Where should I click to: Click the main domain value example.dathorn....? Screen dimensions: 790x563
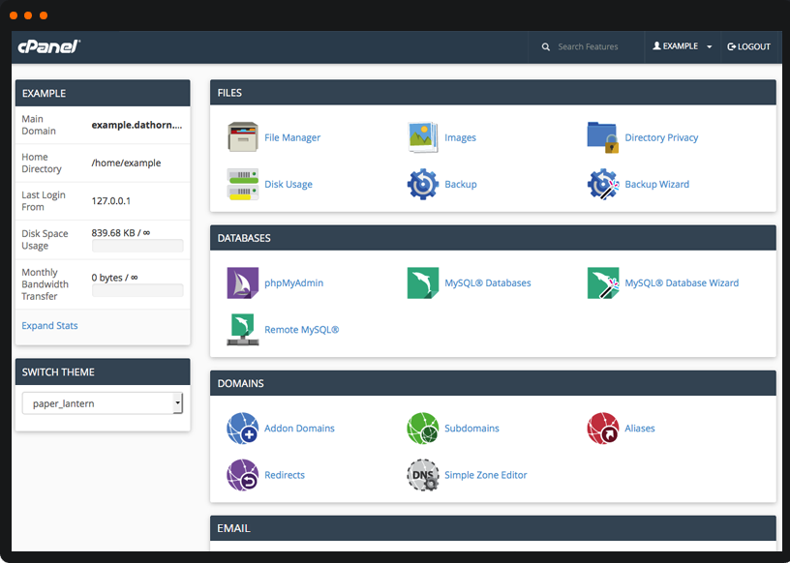(x=137, y=125)
